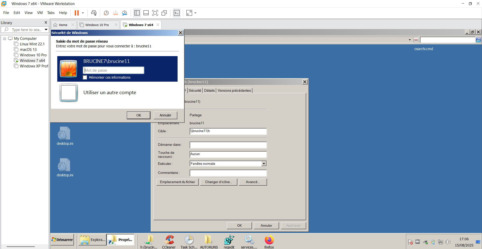This screenshot has width=482, height=249.
Task: Switch to the Home tab
Action: 63,25
